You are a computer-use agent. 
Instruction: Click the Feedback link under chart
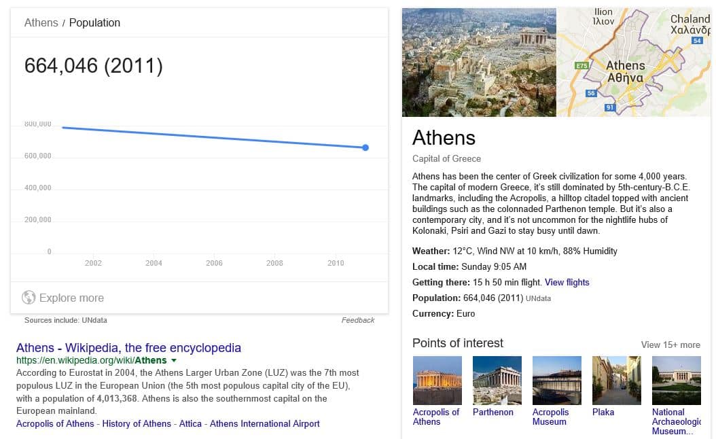click(358, 320)
